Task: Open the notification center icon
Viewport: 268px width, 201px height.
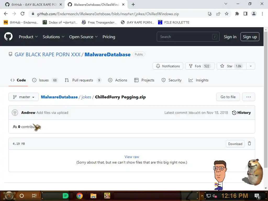Action: [257, 196]
